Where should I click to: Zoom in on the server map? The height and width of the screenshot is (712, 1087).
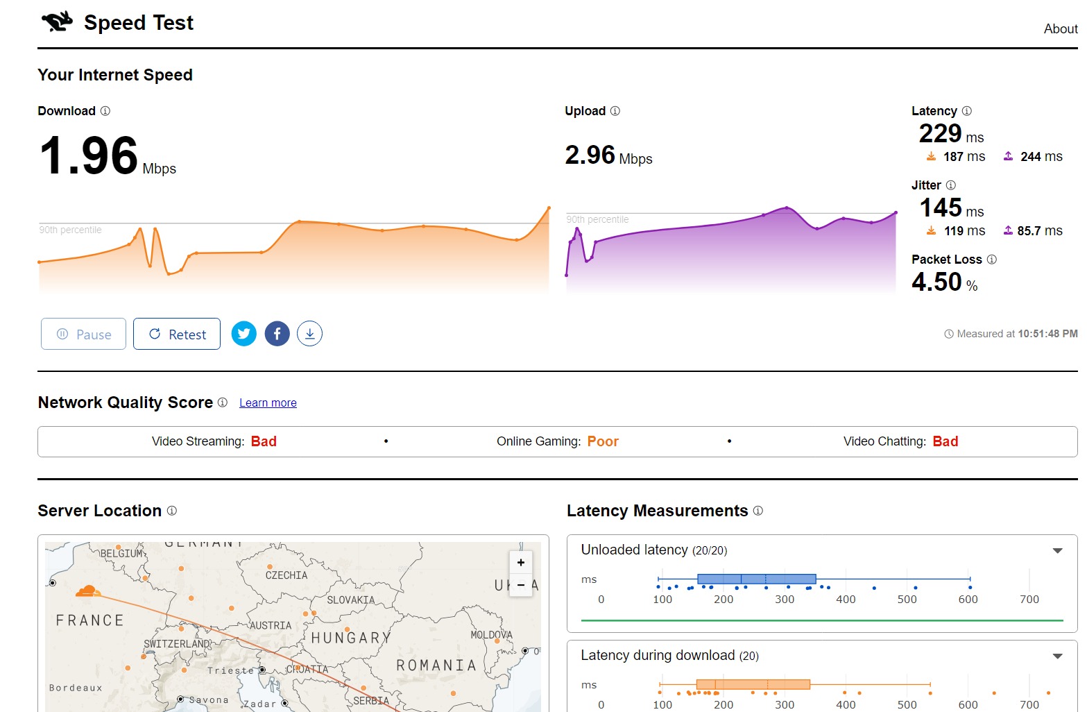pyautogui.click(x=521, y=562)
